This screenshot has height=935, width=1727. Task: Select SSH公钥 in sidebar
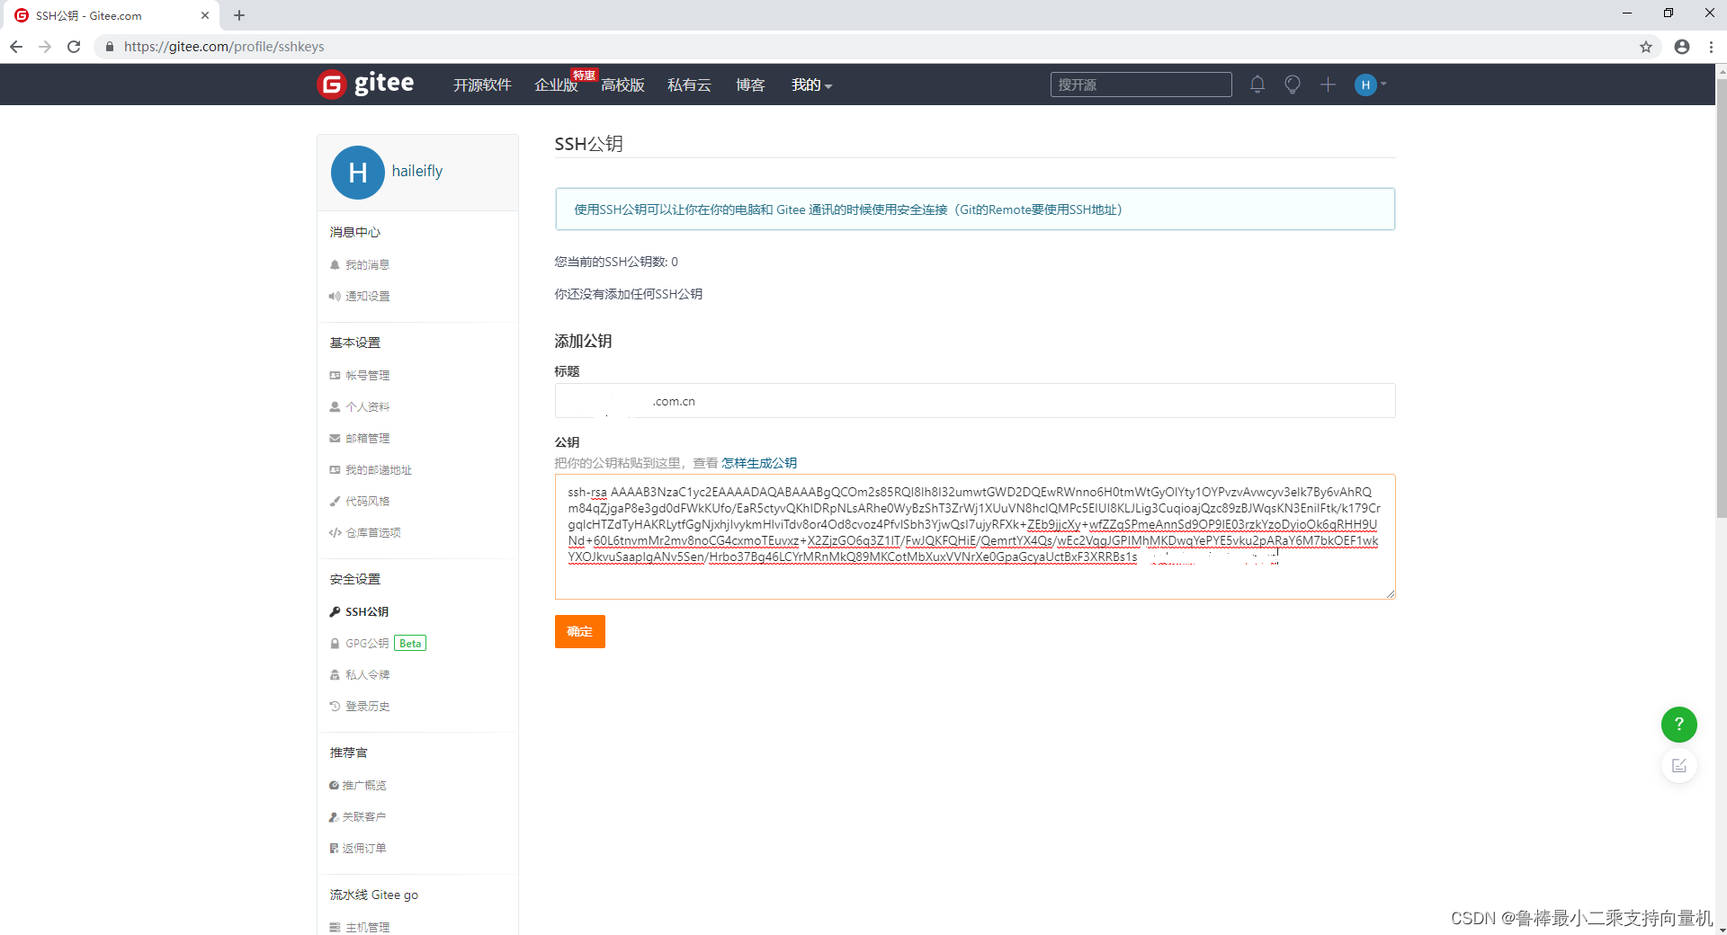(360, 611)
